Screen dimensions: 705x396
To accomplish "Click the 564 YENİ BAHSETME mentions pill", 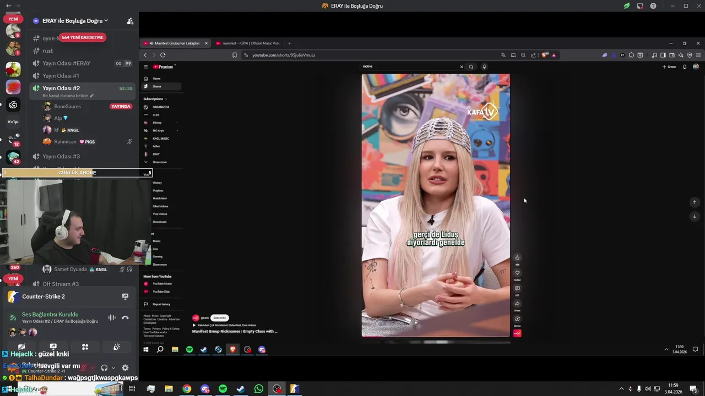I will pos(82,37).
